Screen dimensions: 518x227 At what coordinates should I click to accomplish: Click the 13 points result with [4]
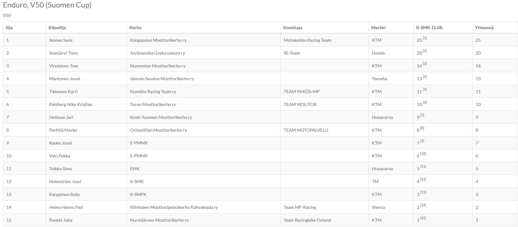point(422,78)
